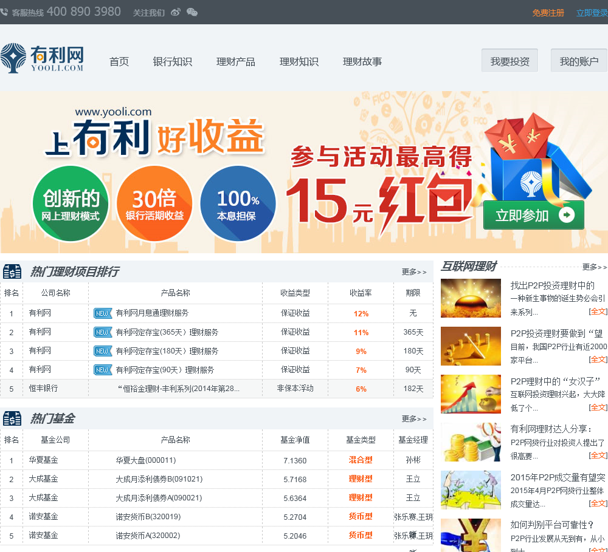The image size is (608, 552).
Task: Go to 理财产品 in the navigation
Action: point(236,61)
